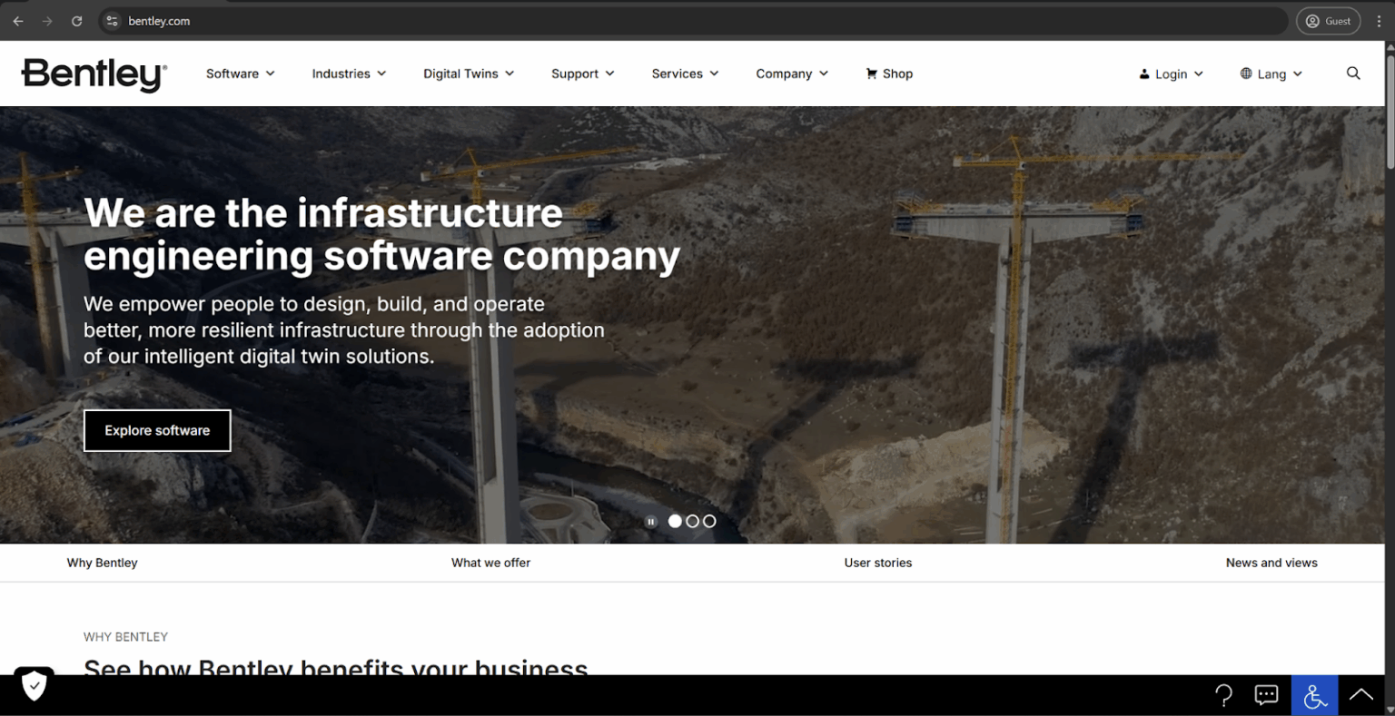This screenshot has height=716, width=1395.
Task: Select the second carousel slide dot
Action: point(692,522)
